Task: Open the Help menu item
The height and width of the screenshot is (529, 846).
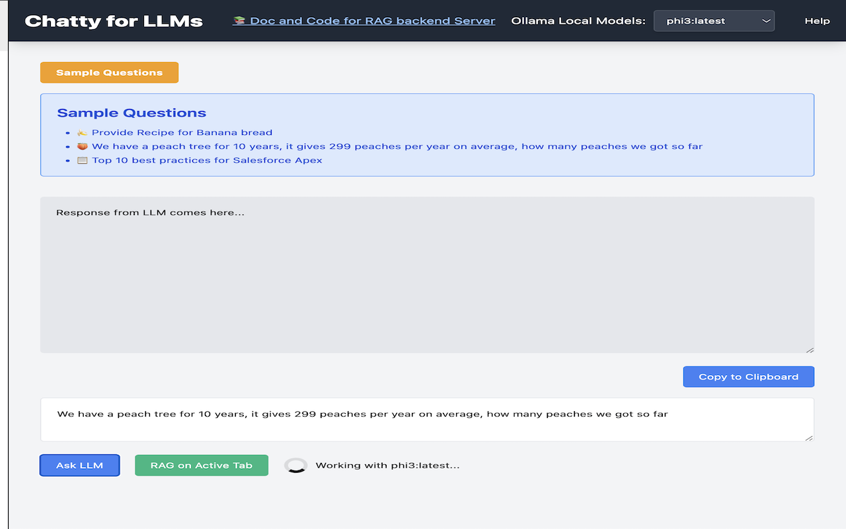Action: coord(817,20)
